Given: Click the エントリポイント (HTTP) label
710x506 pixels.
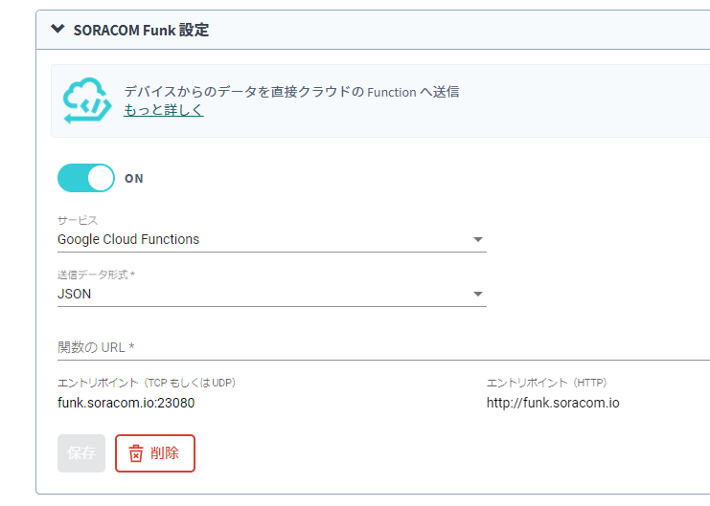Looking at the screenshot, I should (x=546, y=383).
